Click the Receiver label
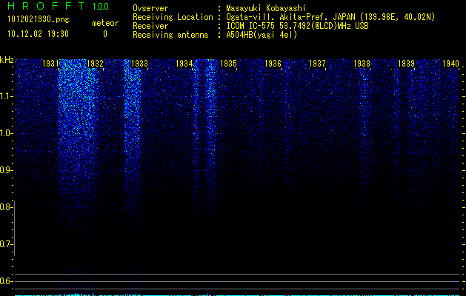 point(150,26)
